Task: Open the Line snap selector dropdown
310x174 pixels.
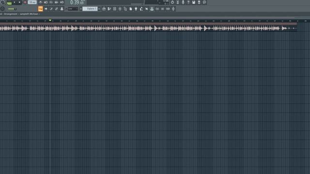Action: tap(73, 9)
